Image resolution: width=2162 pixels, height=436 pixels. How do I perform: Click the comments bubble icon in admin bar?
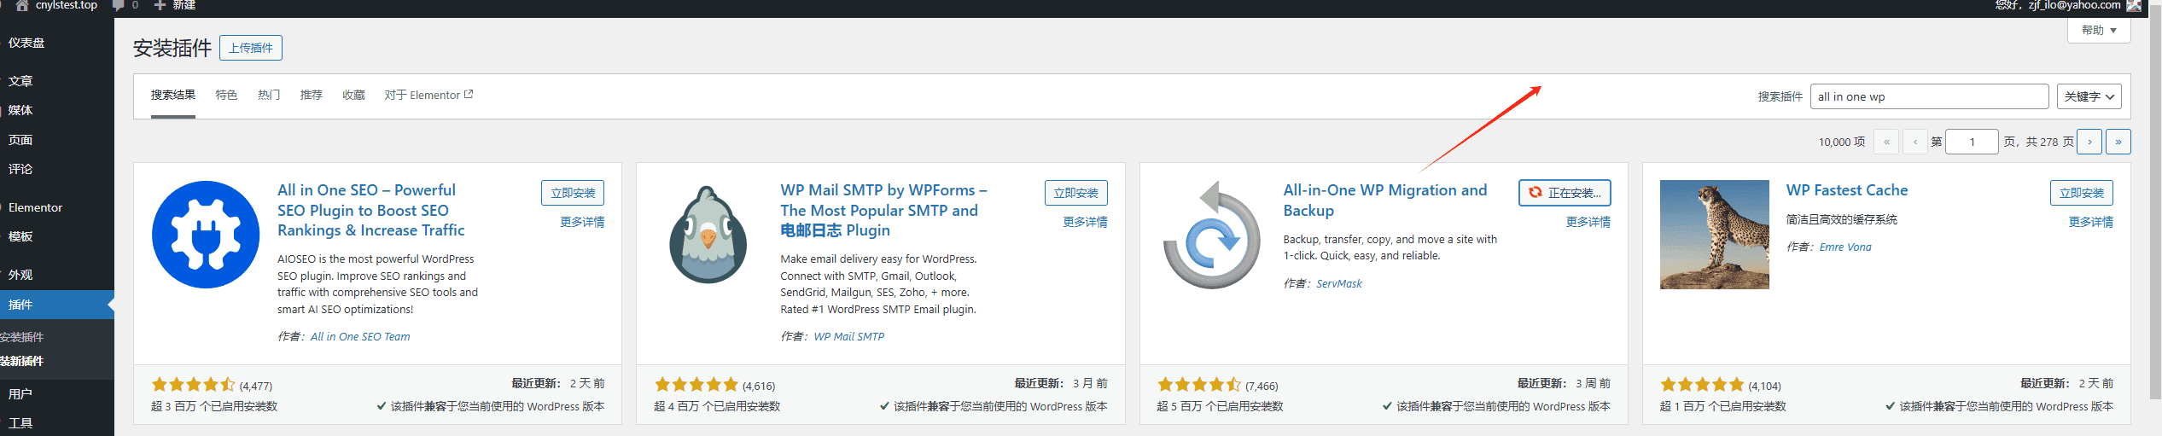[x=119, y=5]
